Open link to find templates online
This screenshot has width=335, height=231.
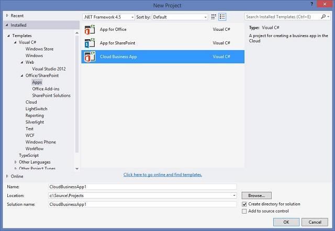pos(163,175)
